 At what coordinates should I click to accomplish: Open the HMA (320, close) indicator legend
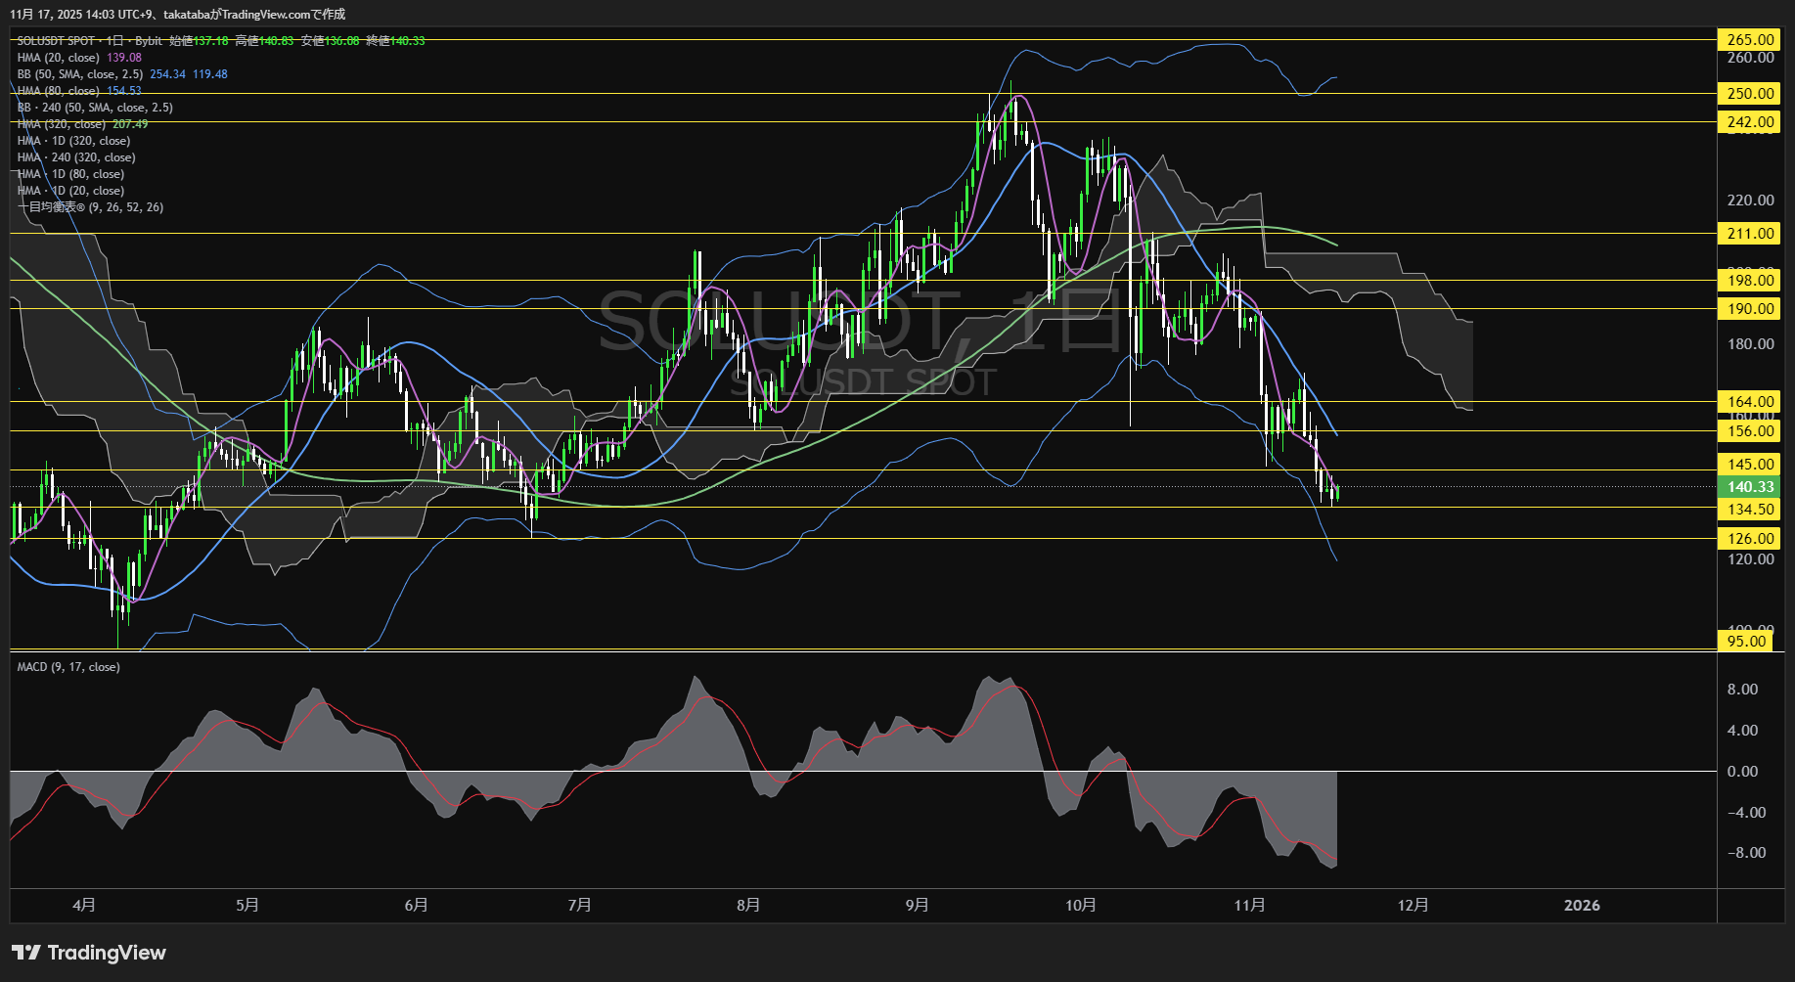point(62,124)
